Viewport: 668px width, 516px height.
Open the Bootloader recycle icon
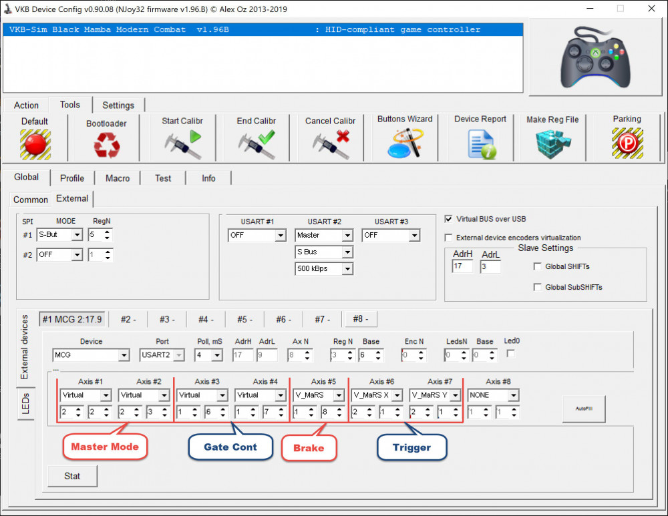[x=106, y=144]
